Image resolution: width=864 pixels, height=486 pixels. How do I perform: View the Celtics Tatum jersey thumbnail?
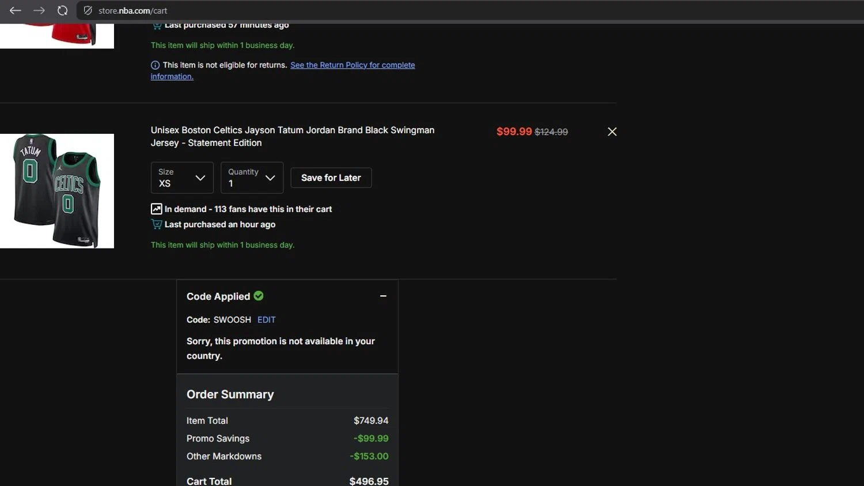pyautogui.click(x=57, y=191)
